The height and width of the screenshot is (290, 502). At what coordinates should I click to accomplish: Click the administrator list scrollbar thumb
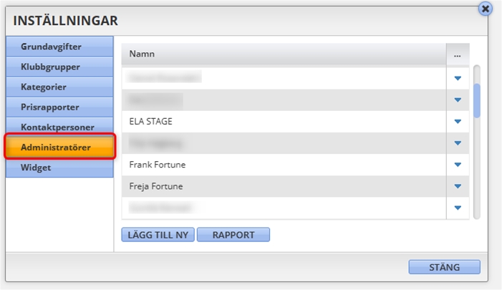click(477, 100)
